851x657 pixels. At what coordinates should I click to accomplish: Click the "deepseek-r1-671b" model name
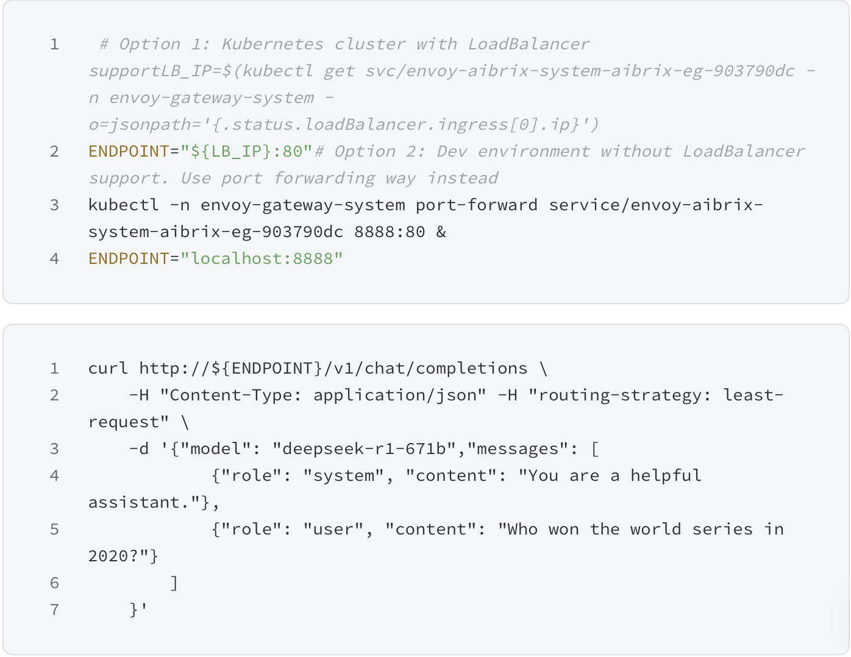365,449
